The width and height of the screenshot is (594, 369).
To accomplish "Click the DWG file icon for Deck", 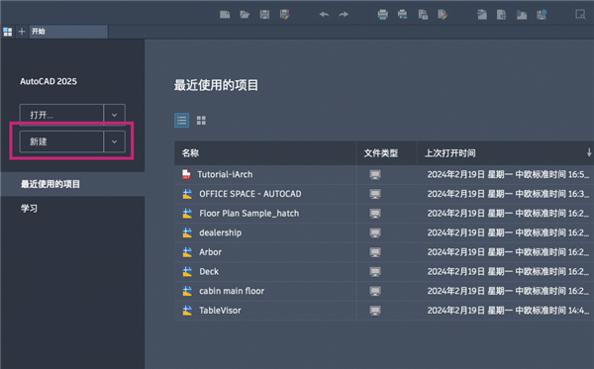I will (x=187, y=271).
